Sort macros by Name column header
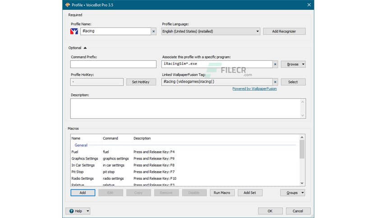 (76, 138)
